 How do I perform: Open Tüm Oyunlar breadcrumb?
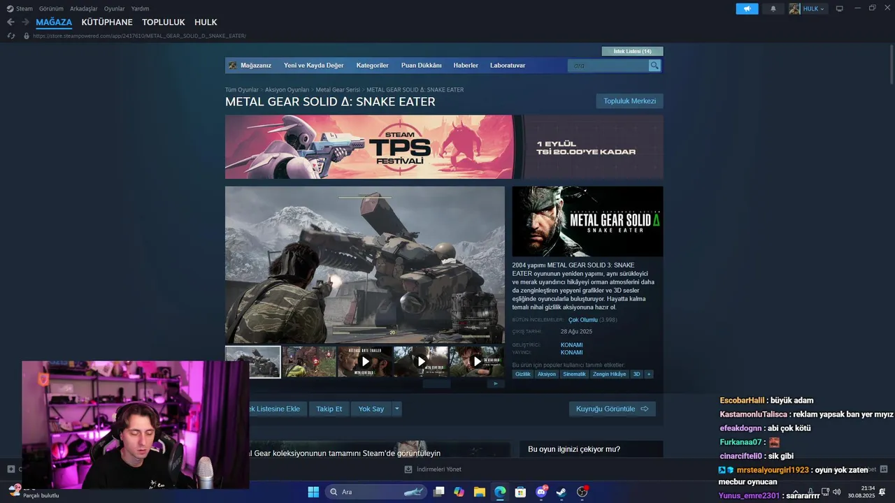(242, 90)
